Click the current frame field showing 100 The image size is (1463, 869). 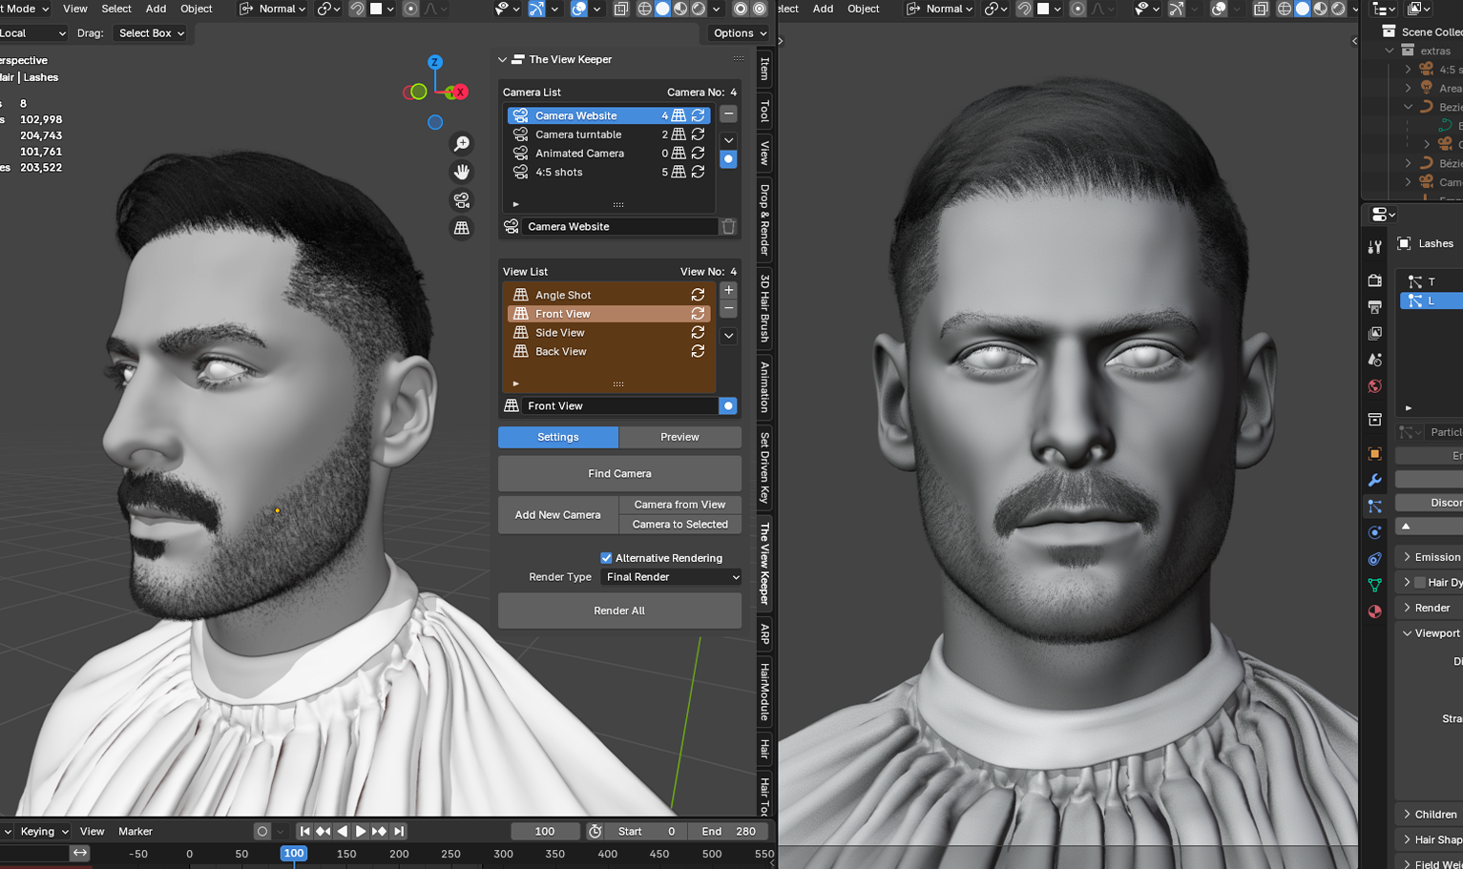[545, 831]
